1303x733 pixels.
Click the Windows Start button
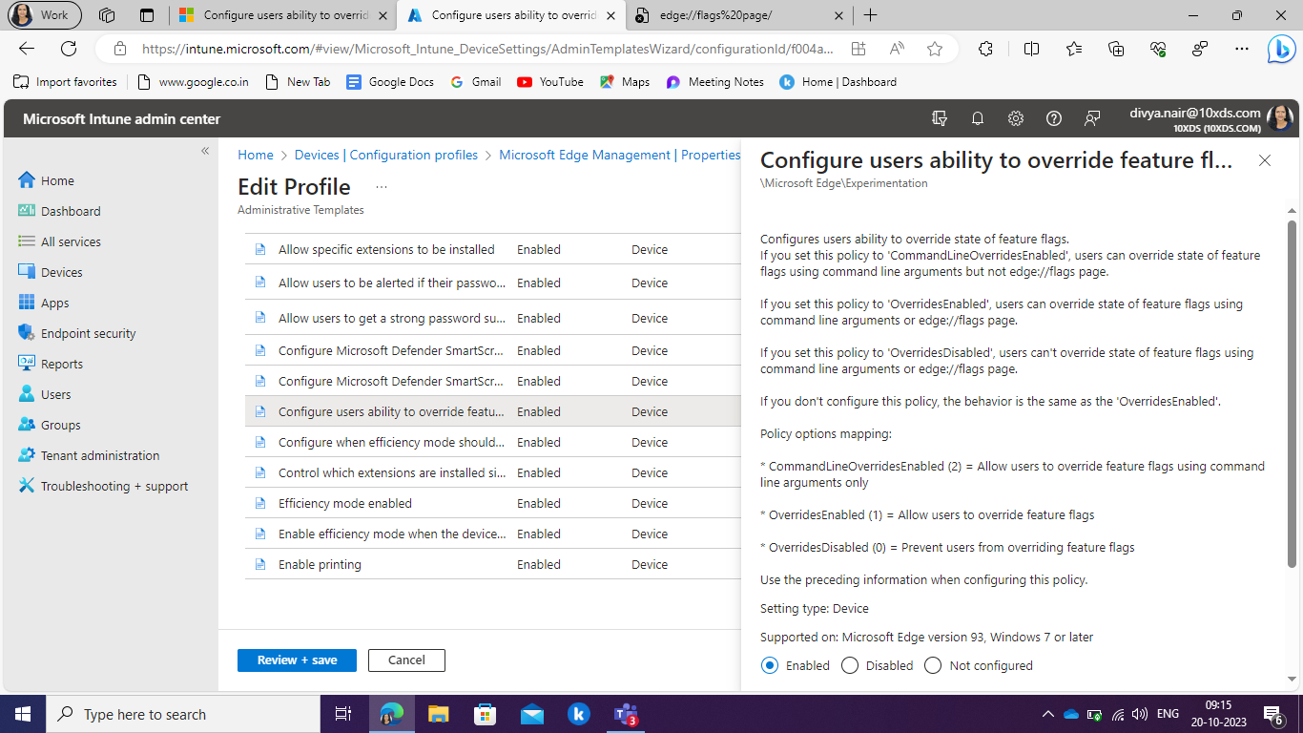click(23, 714)
